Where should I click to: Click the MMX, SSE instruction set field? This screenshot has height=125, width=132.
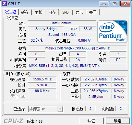pyautogui.click(x=77, y=66)
